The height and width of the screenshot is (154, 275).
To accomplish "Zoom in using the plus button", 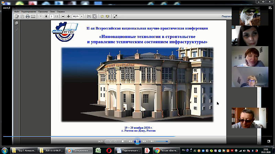I will (68, 16).
